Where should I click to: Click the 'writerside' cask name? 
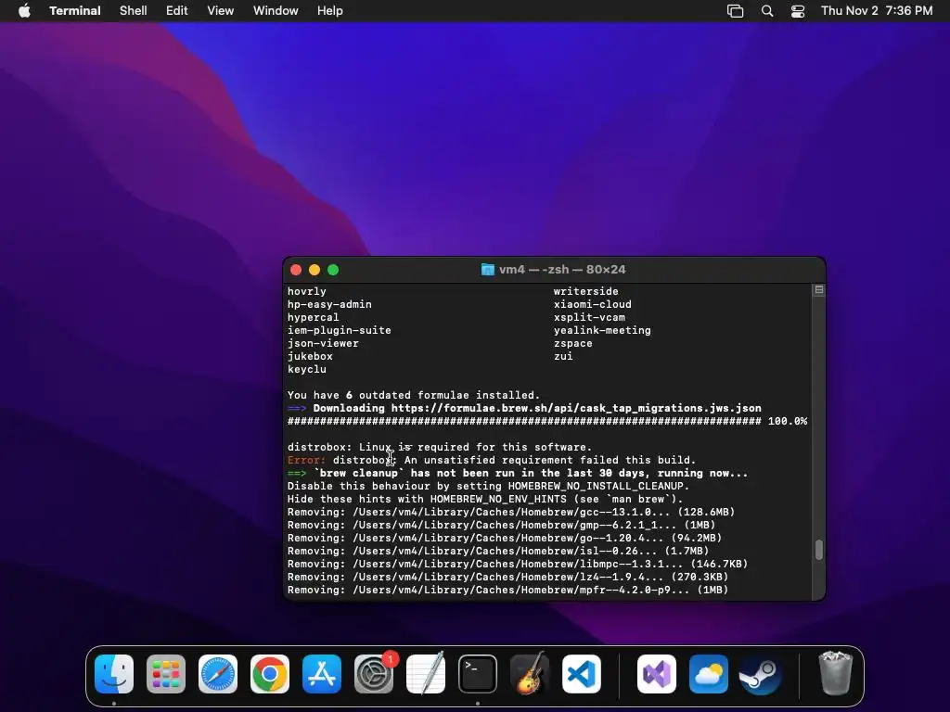(586, 291)
